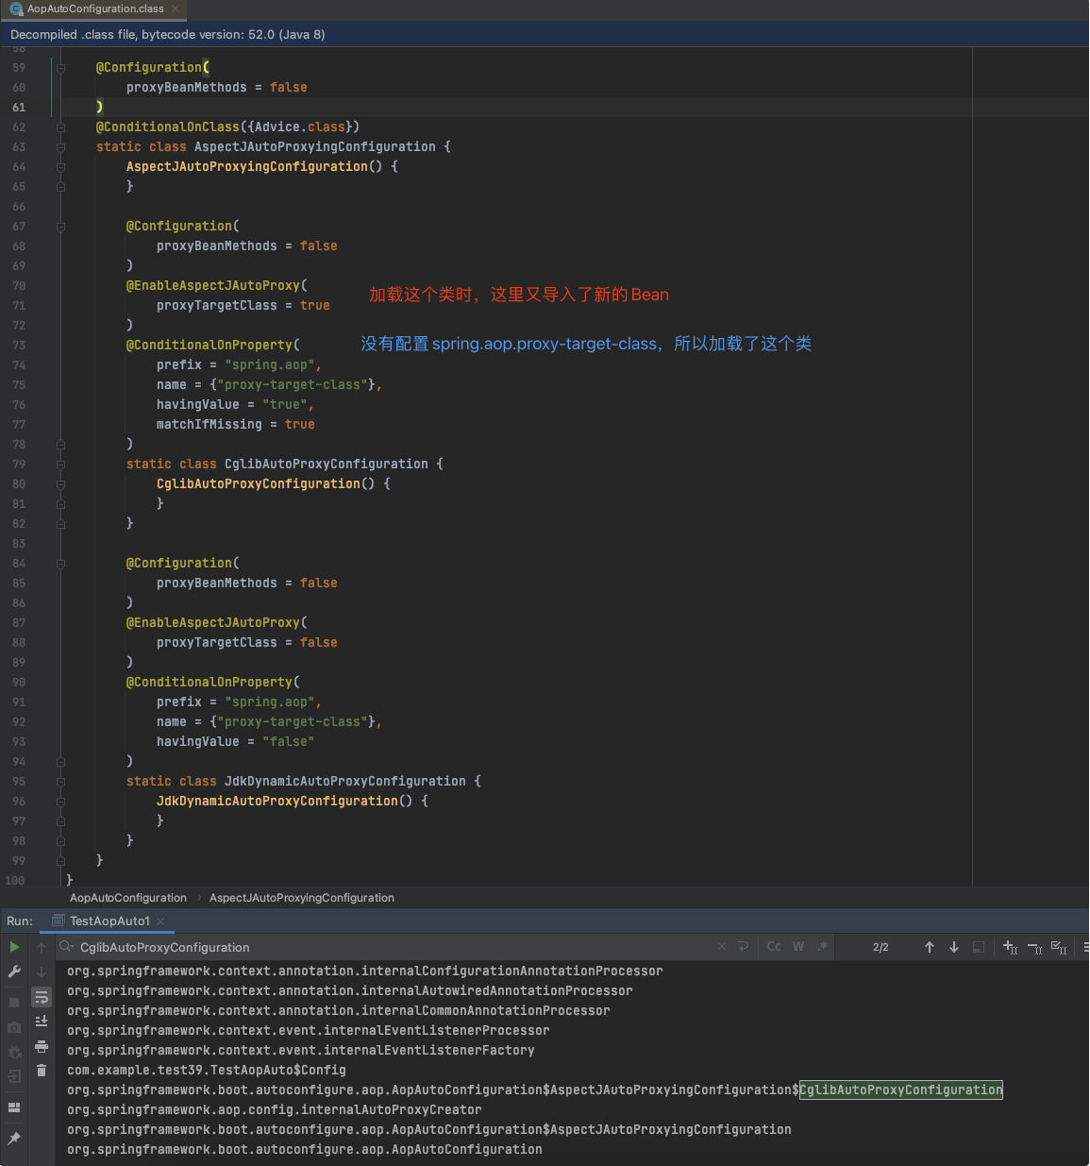
Task: Pin the Run tab with the pin icon
Action: tap(14, 1139)
